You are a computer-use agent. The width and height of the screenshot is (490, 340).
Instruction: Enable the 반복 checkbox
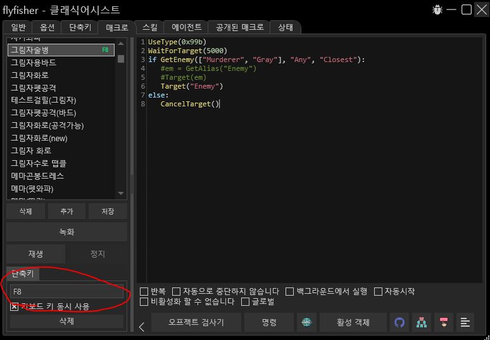pyautogui.click(x=144, y=291)
